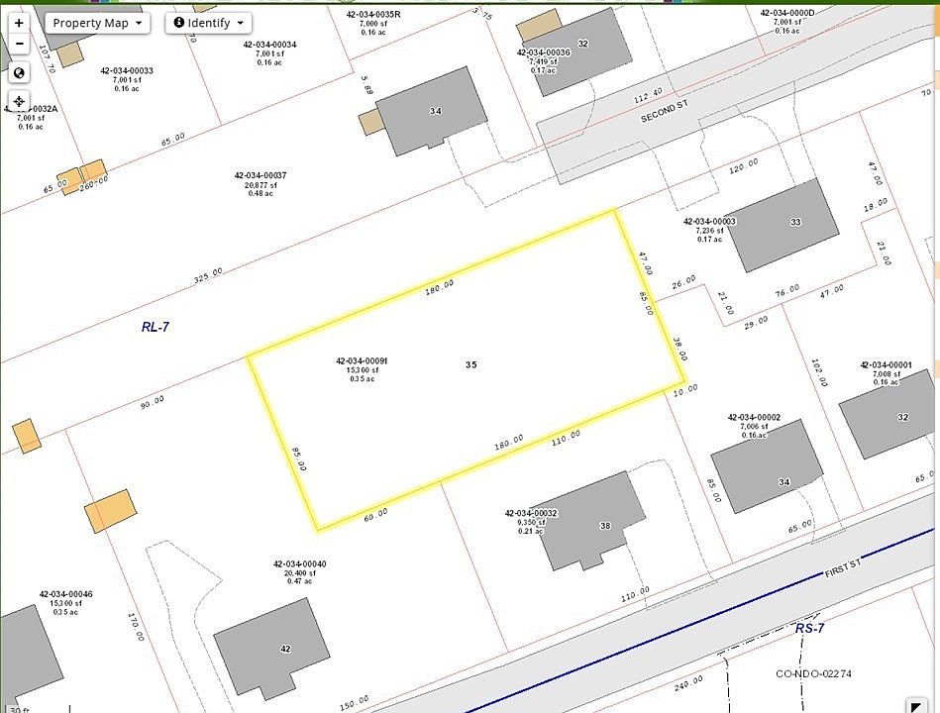940x713 pixels.
Task: Click the building footprint numbered 42
Action: click(x=271, y=649)
